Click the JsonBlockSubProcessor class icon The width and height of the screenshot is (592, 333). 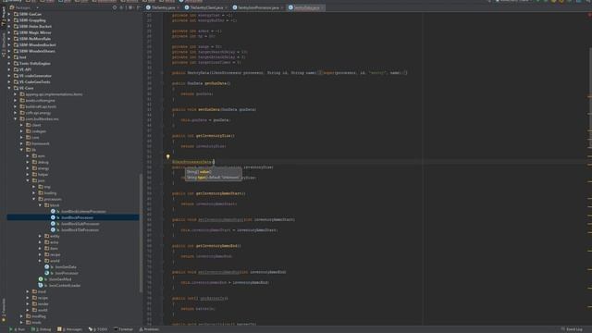click(x=53, y=224)
